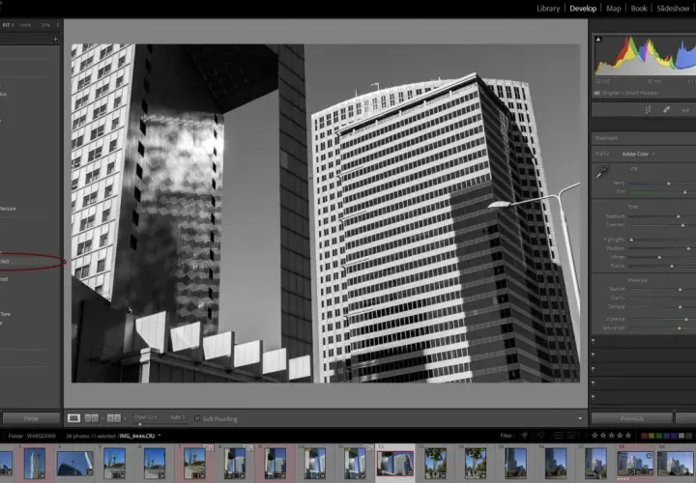Open the toolbar content dropdown triangle
Viewport: 696px width, 483px height.
point(580,418)
